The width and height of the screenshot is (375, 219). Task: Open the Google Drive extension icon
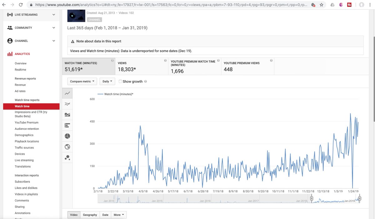332,5
